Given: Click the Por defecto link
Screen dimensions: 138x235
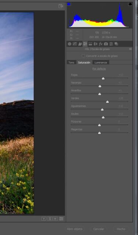Looking at the screenshot, I should click(99, 69).
